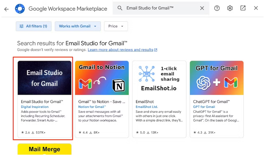Image resolution: width=265 pixels, height=164 pixels.
Task: Focus the Email Studio for Gmail search field
Action: click(161, 8)
